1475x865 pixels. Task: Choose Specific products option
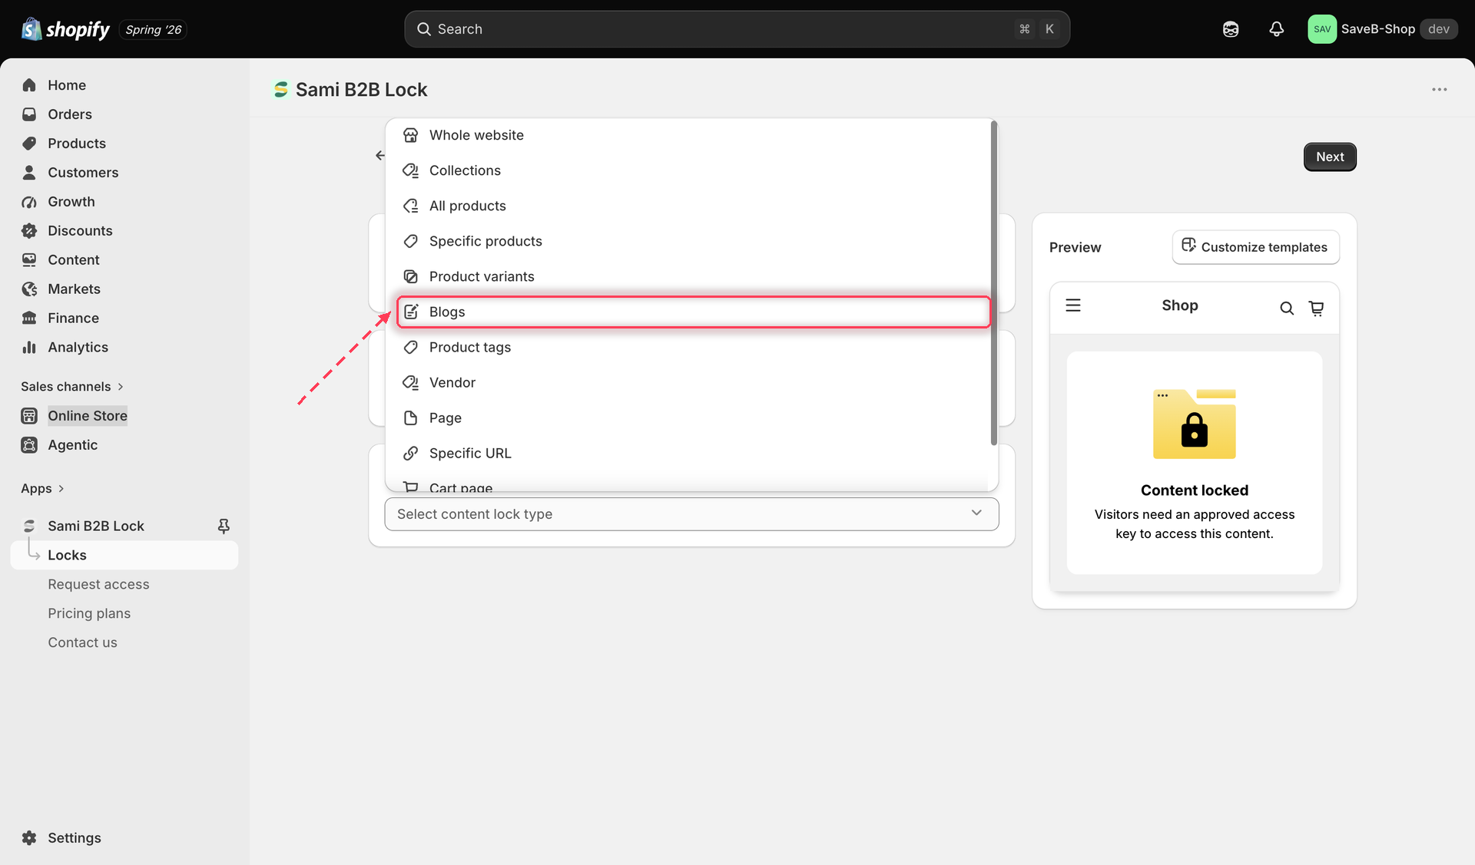(x=692, y=241)
